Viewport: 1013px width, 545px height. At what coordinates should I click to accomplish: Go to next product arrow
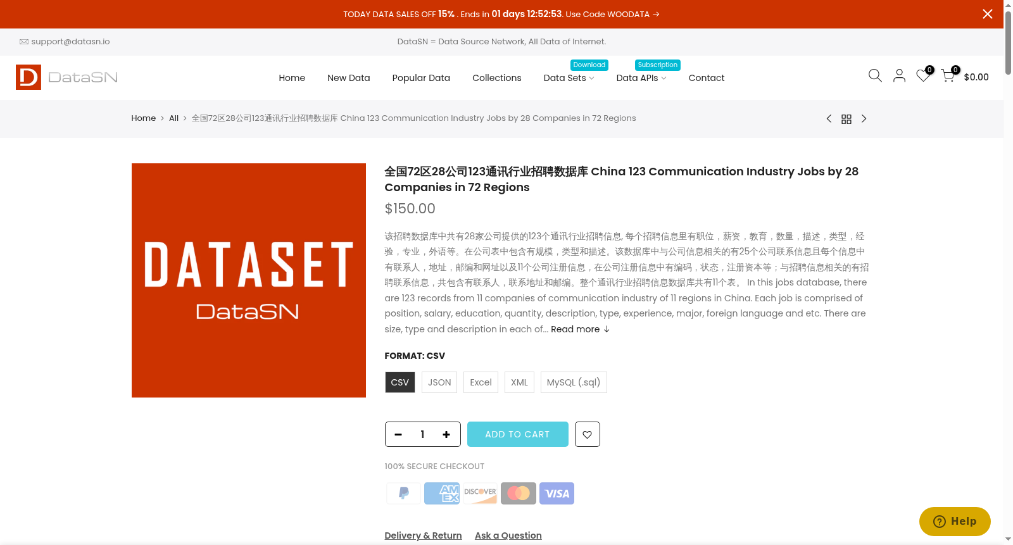864,119
